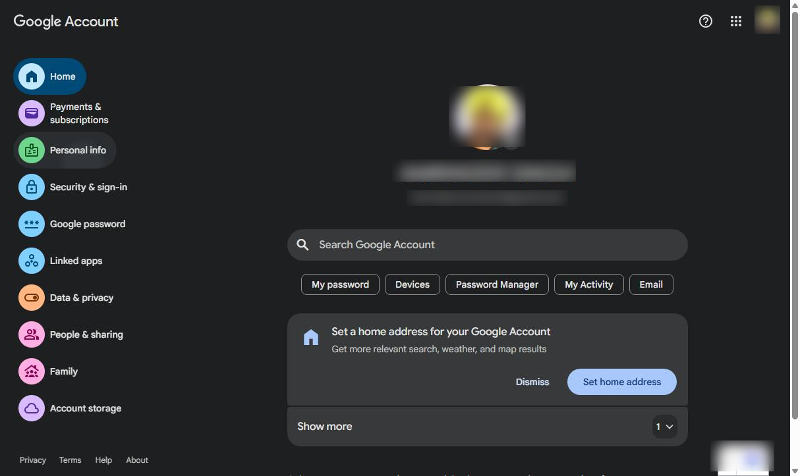
Task: Open the Home menu label
Action: (x=63, y=76)
